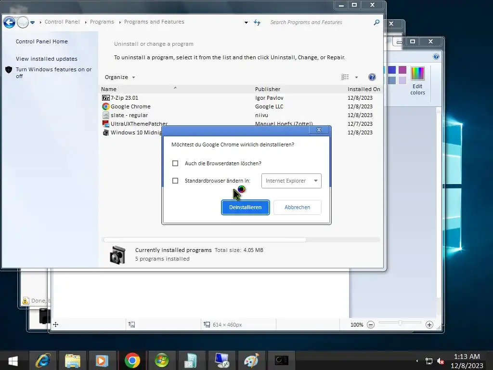Screen dimensions: 493x370
Task: Open View installed updates link
Action: (x=47, y=59)
